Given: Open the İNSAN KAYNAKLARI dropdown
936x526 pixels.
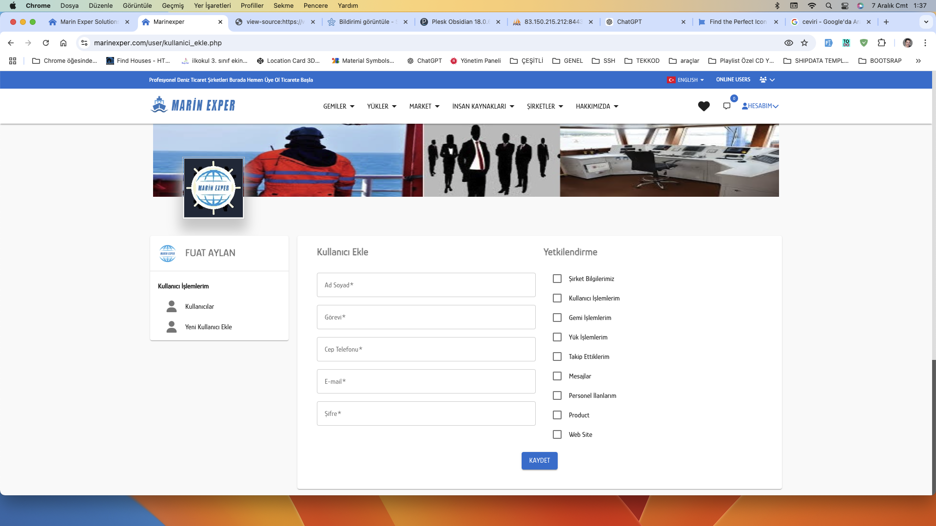Looking at the screenshot, I should click(x=483, y=106).
